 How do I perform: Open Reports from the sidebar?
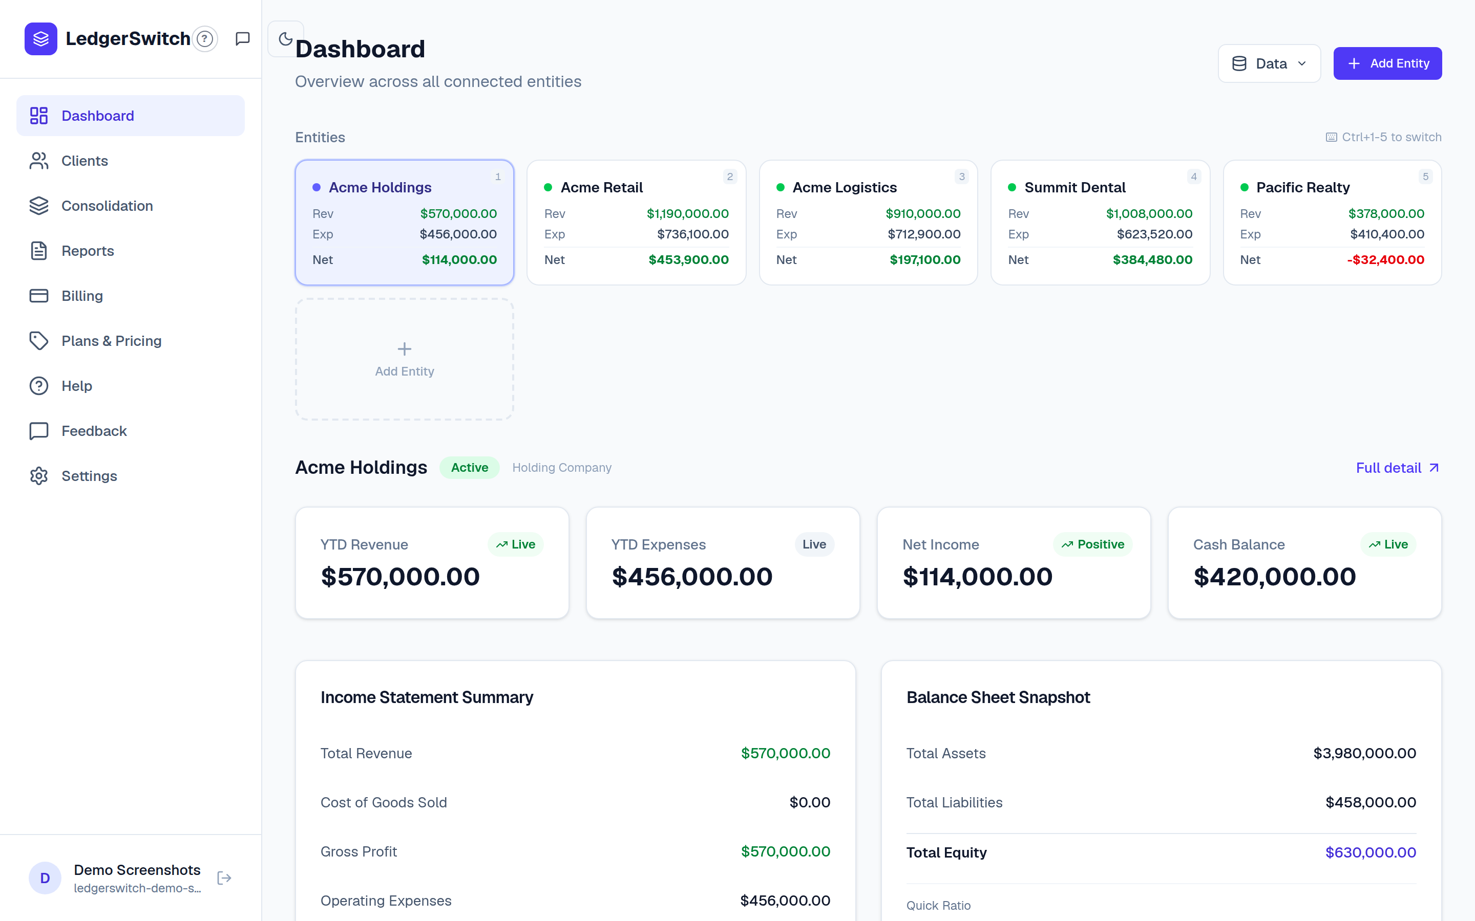coord(131,251)
